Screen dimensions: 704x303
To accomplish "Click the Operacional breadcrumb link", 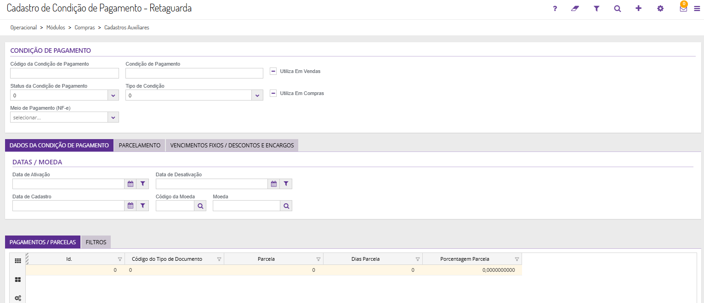I will [23, 28].
